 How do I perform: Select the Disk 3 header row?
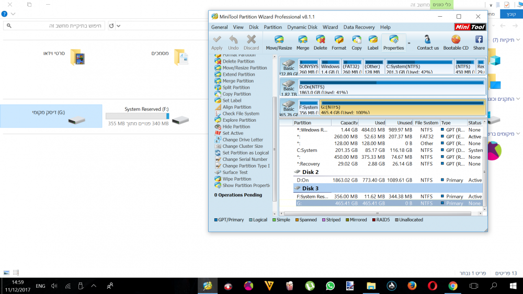pos(388,188)
